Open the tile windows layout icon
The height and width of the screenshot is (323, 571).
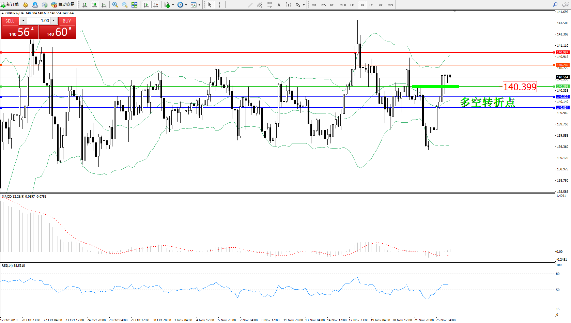tap(134, 5)
